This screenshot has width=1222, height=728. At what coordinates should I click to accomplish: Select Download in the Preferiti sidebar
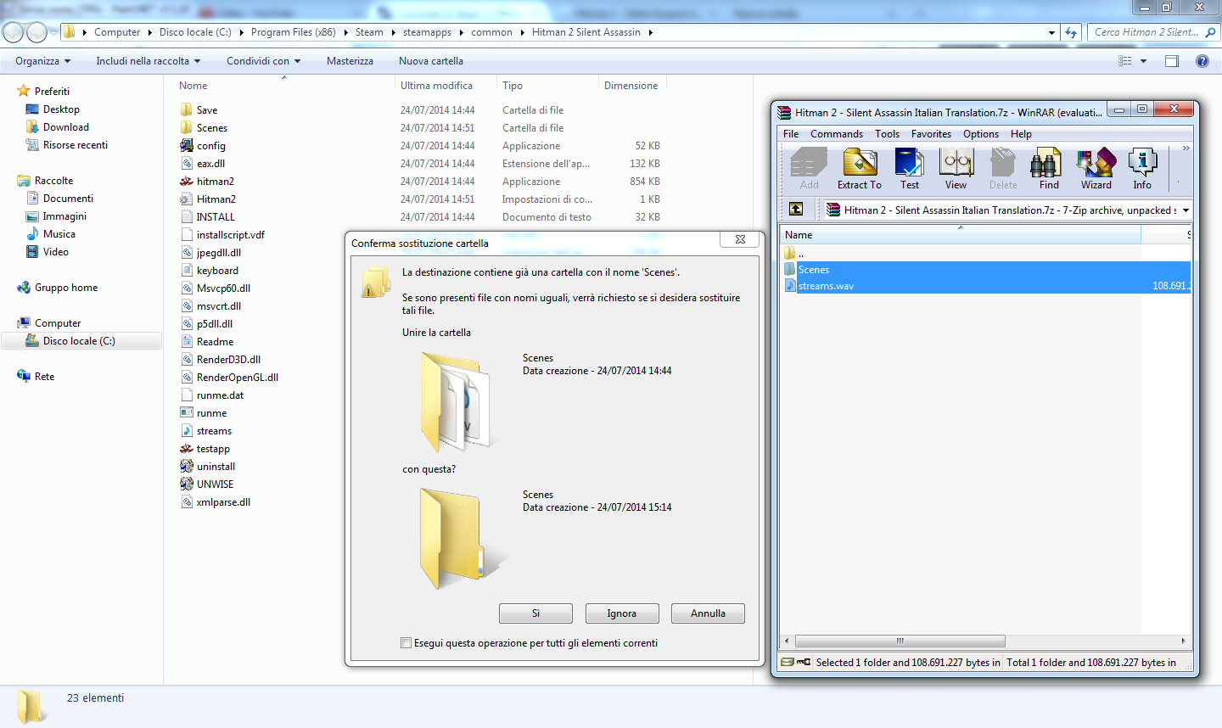coord(66,127)
